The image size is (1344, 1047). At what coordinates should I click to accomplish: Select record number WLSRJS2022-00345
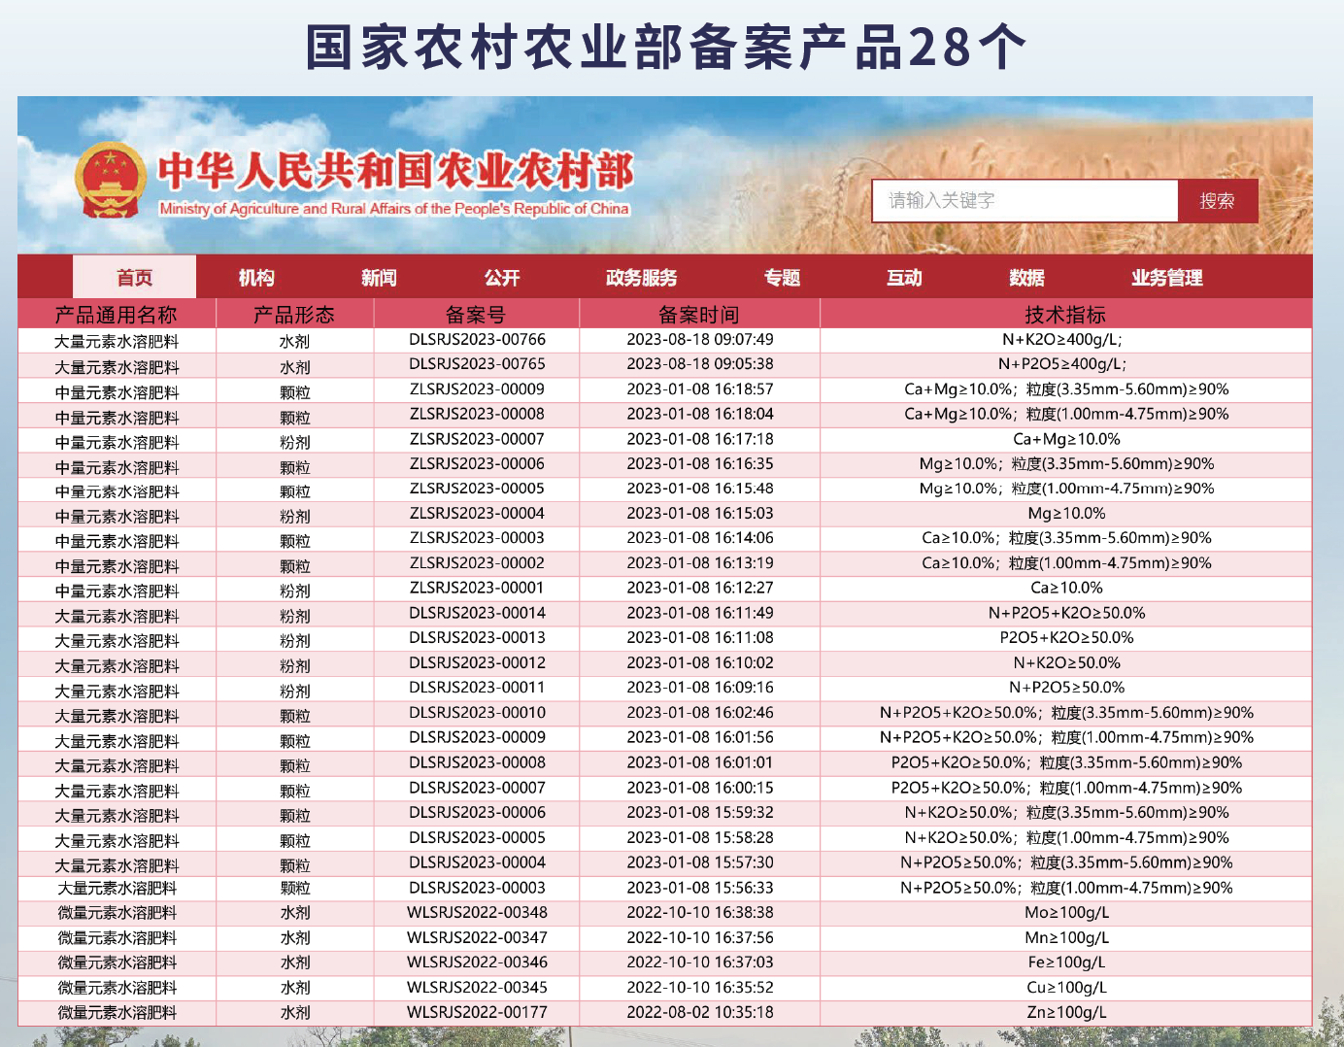tap(477, 987)
